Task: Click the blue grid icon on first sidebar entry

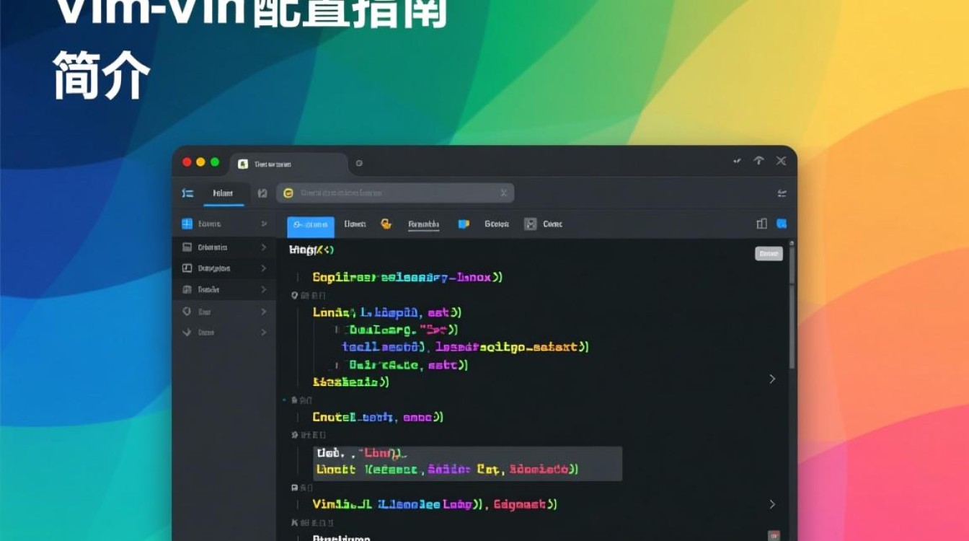Action: 186,224
